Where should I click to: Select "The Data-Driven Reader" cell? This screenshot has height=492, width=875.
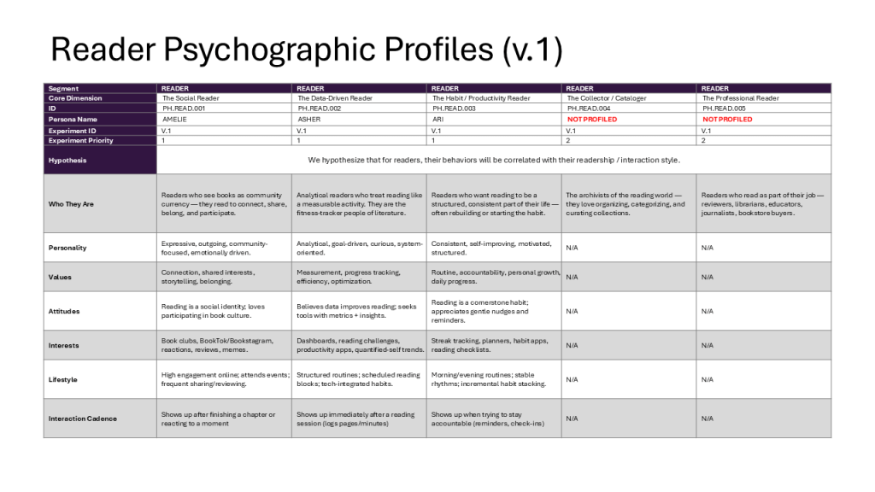pyautogui.click(x=329, y=98)
